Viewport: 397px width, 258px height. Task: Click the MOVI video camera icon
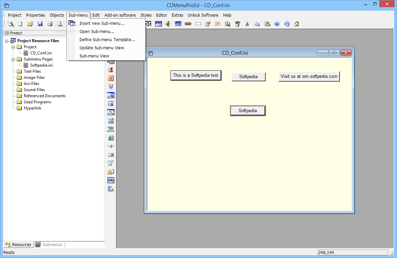(111, 129)
